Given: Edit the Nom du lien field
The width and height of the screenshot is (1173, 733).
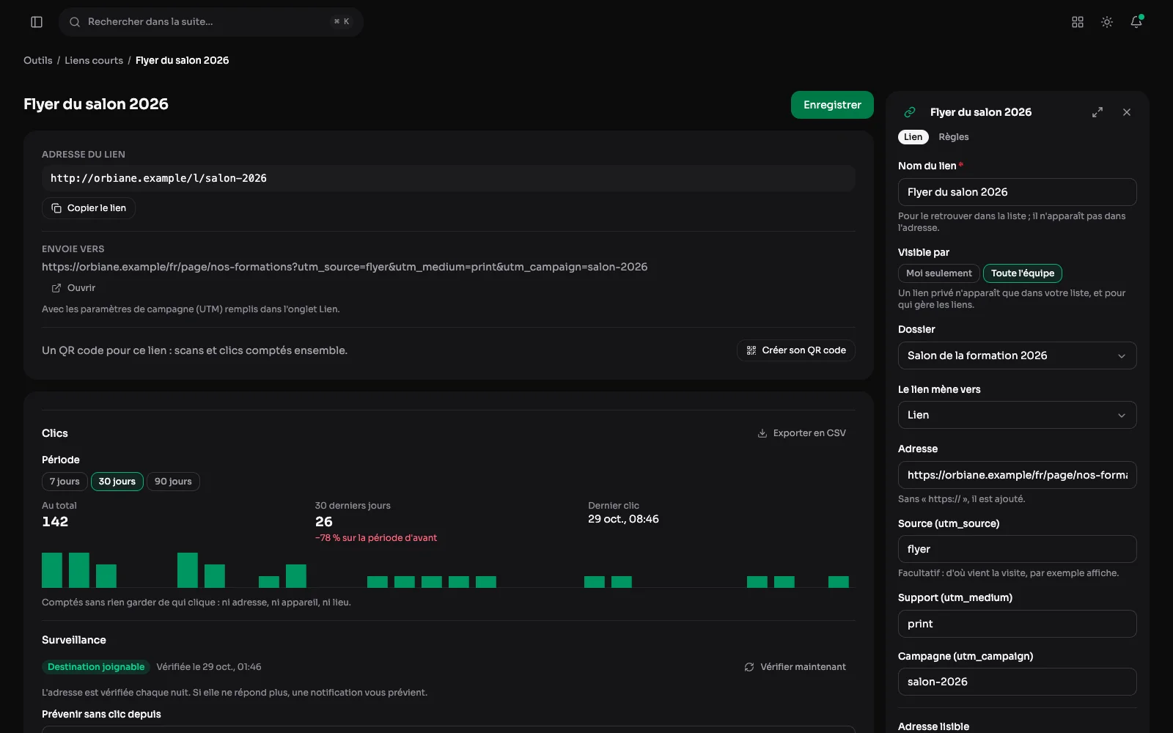Looking at the screenshot, I should pos(1018,192).
